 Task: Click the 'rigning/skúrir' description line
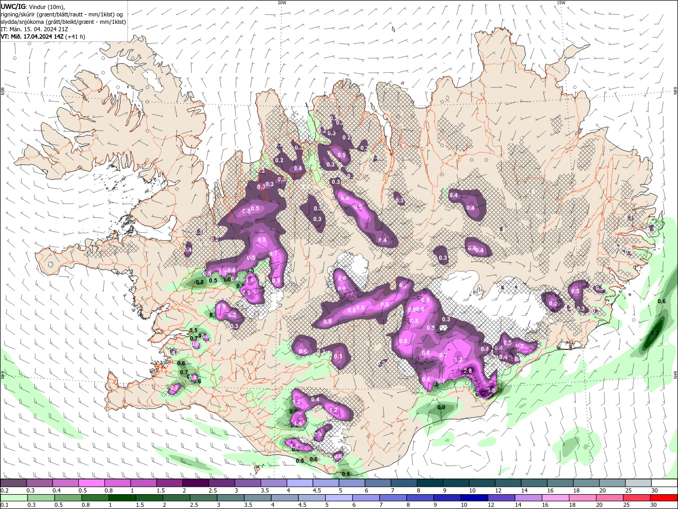(62, 14)
